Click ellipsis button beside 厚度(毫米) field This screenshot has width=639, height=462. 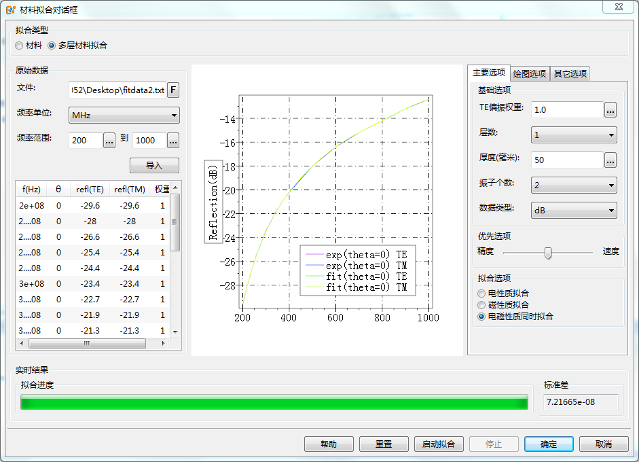[610, 160]
